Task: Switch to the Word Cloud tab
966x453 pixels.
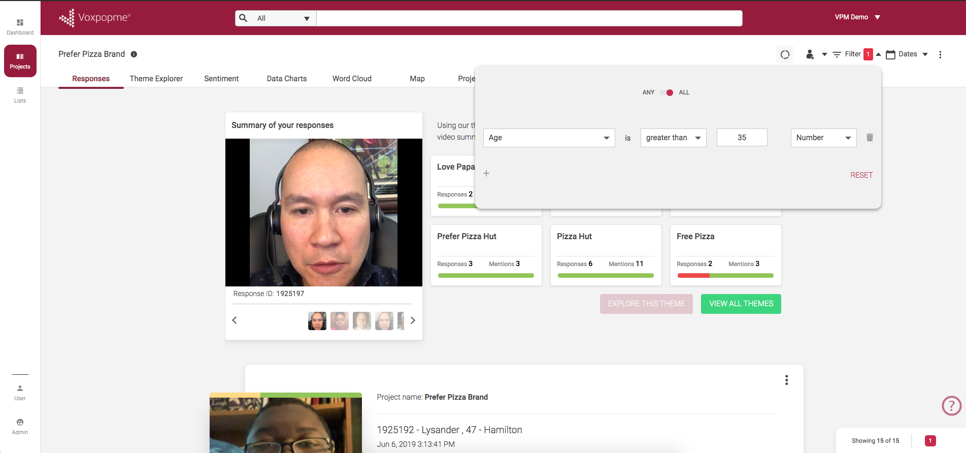Action: pyautogui.click(x=352, y=79)
